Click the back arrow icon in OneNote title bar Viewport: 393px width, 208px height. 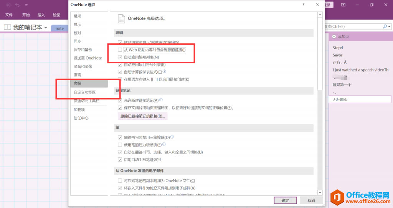click(x=8, y=5)
